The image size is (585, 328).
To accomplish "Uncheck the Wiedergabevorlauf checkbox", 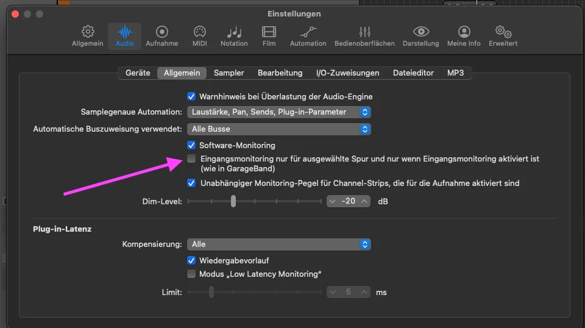I will (191, 260).
